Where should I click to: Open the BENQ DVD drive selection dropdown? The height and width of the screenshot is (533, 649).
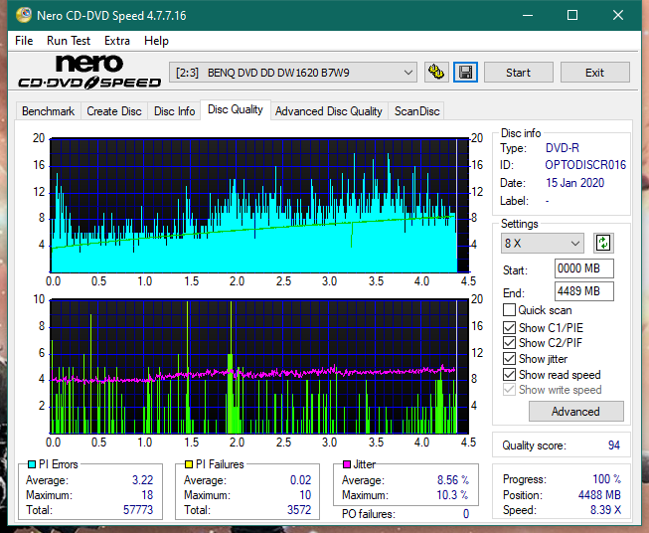pyautogui.click(x=294, y=73)
